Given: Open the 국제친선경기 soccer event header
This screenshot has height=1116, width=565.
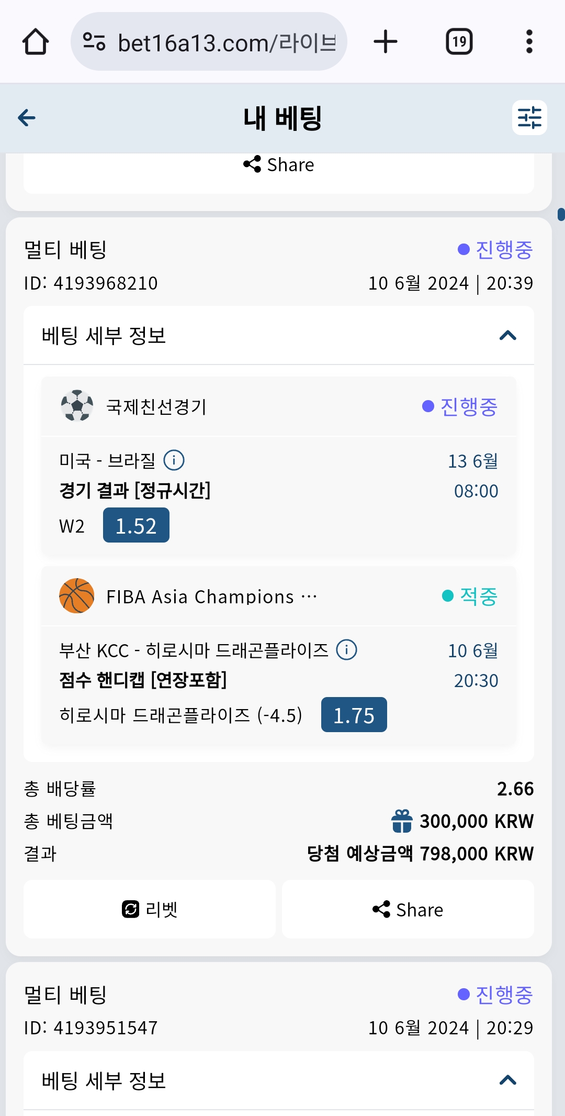Looking at the screenshot, I should coord(157,406).
